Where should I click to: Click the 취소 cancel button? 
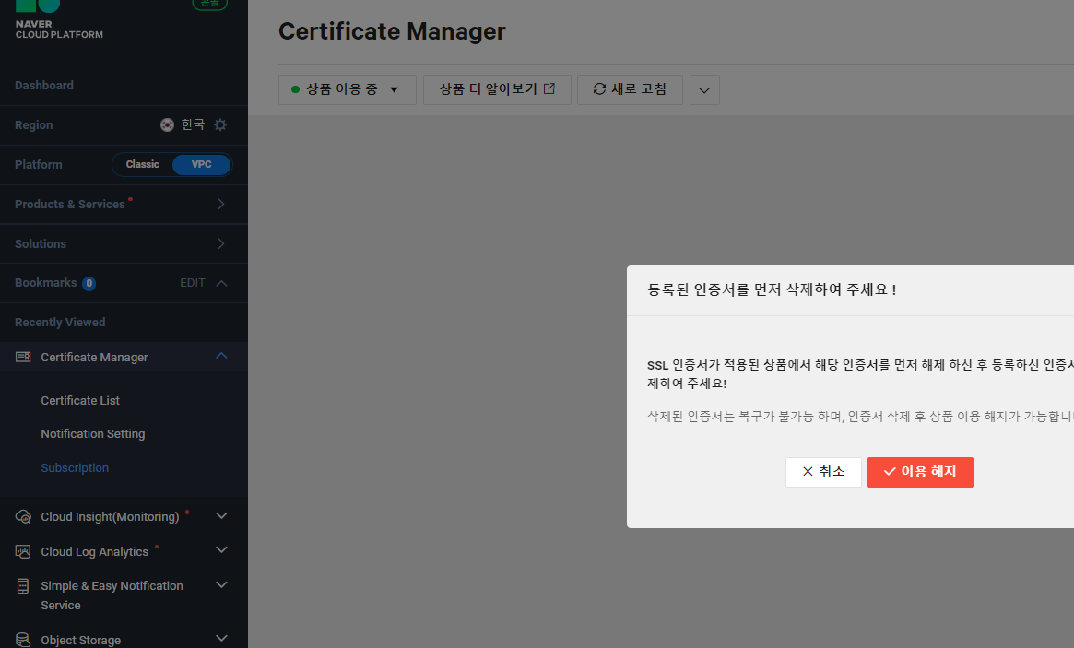click(823, 472)
